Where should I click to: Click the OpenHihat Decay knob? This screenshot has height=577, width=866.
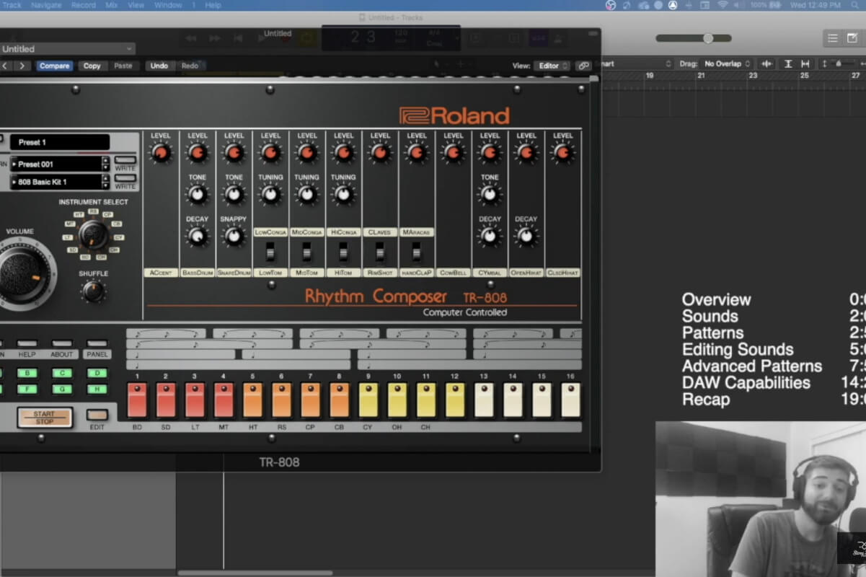coord(526,236)
